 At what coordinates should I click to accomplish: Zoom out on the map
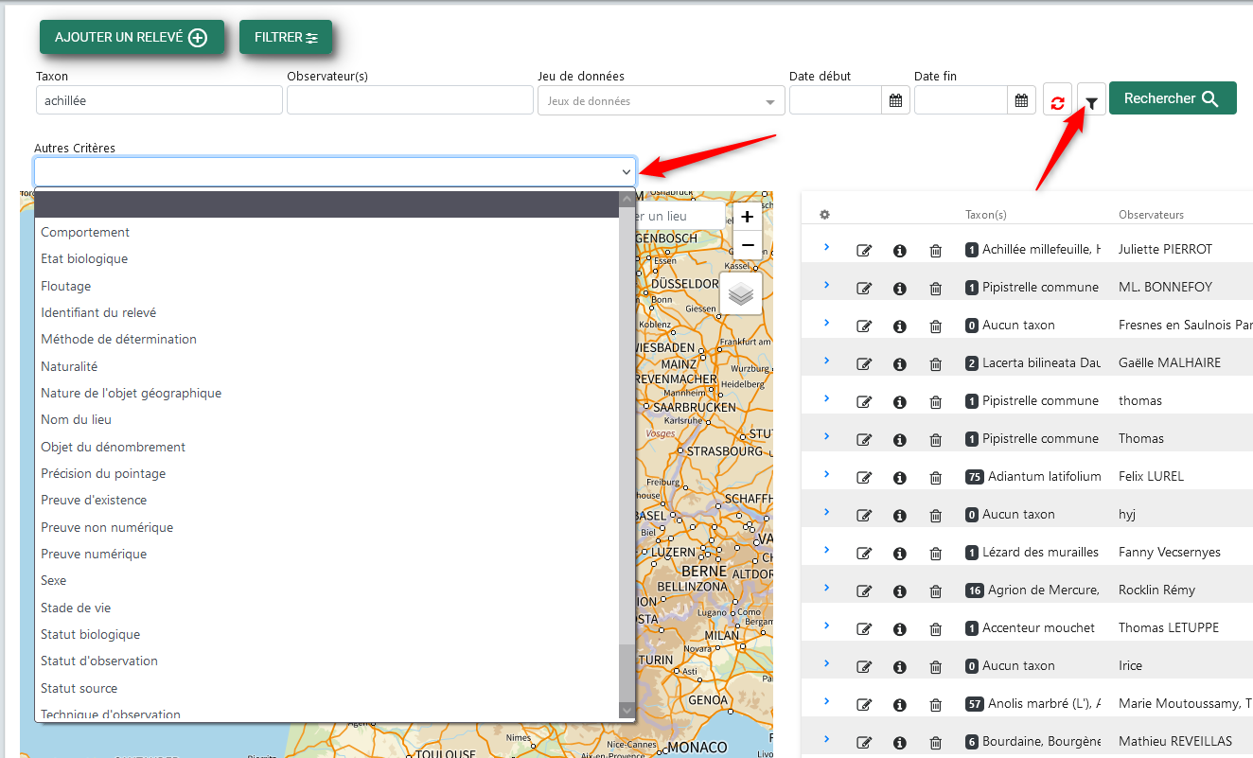tap(748, 245)
